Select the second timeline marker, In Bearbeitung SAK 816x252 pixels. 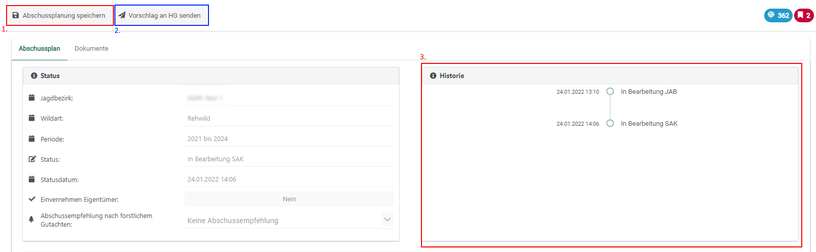pos(610,123)
